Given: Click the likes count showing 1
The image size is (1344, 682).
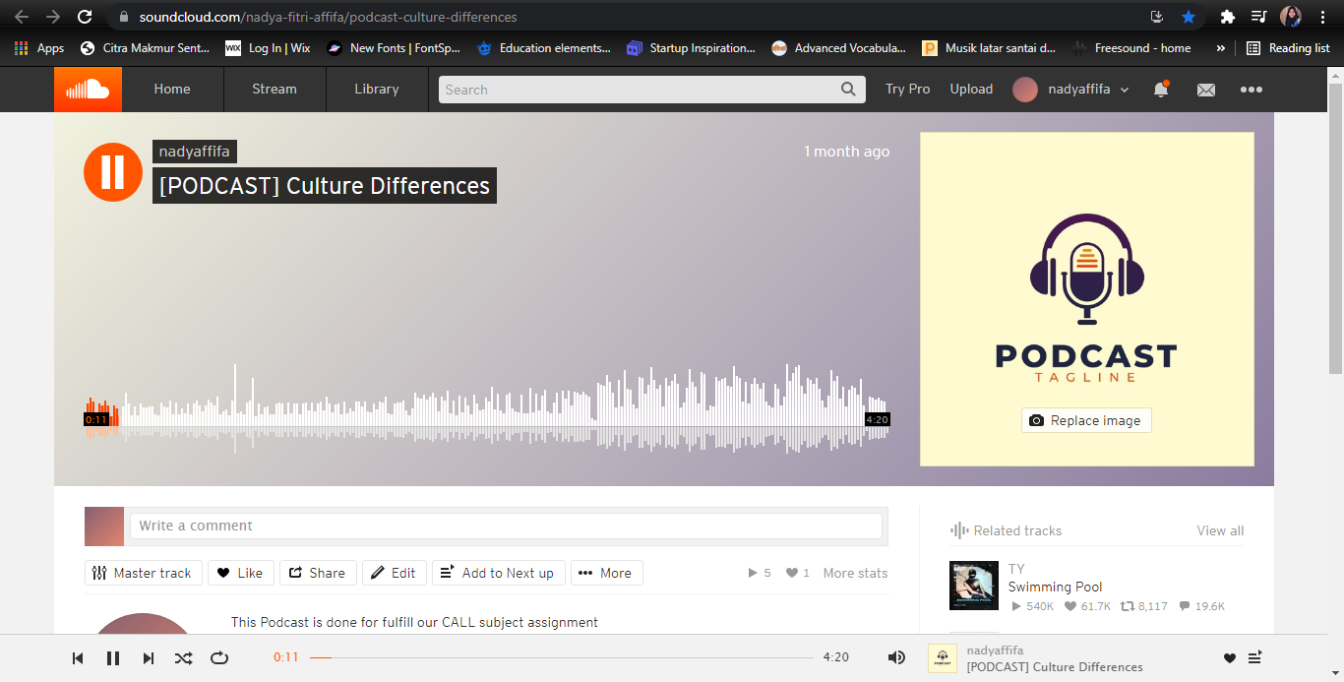Looking at the screenshot, I should (798, 573).
